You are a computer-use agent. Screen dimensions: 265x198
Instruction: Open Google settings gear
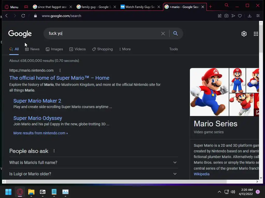click(x=244, y=34)
